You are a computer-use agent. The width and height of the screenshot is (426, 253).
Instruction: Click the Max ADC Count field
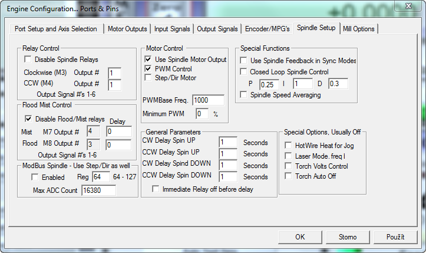click(x=98, y=190)
